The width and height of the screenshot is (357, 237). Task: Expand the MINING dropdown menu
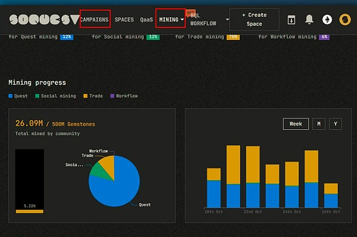click(x=171, y=20)
